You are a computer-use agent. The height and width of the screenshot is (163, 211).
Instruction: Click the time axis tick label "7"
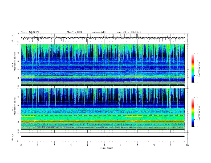pyautogui.click(x=137, y=145)
